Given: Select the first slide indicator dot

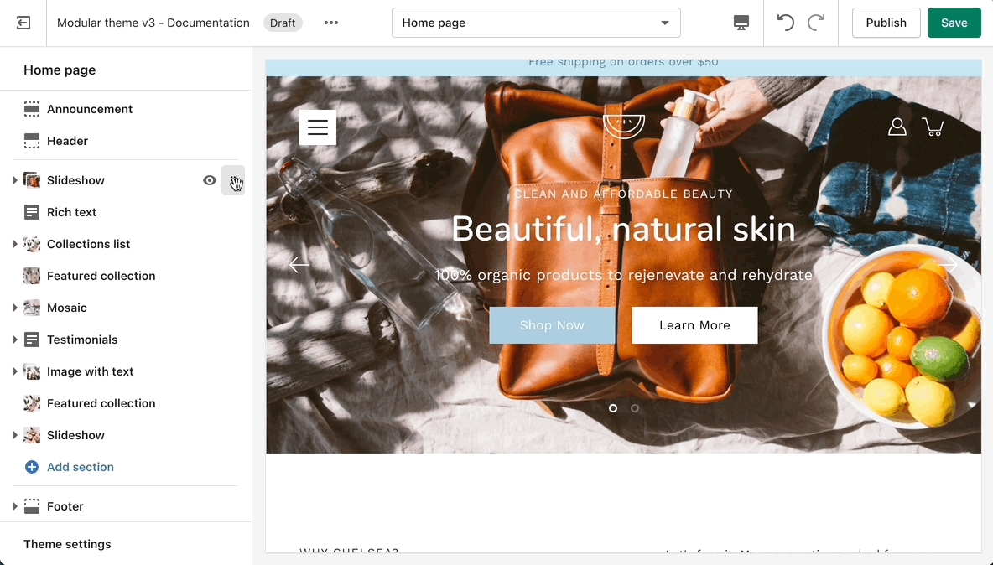Looking at the screenshot, I should pos(613,408).
